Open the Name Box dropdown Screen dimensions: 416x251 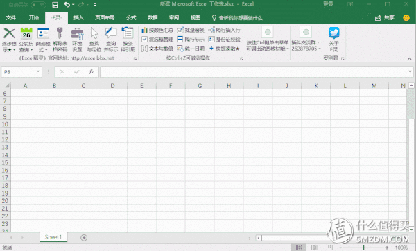[38, 71]
